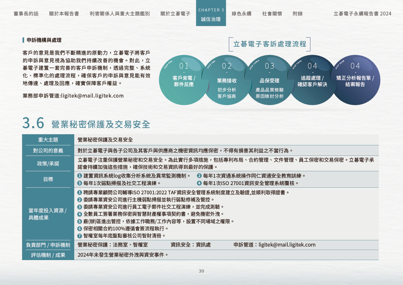Click the 立碁電子客訴處理流程 title box

[270, 44]
